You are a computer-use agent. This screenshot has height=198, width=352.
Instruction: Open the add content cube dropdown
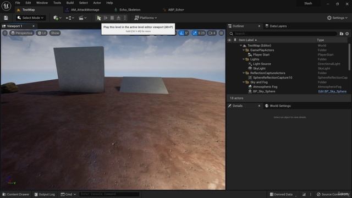(x=57, y=18)
